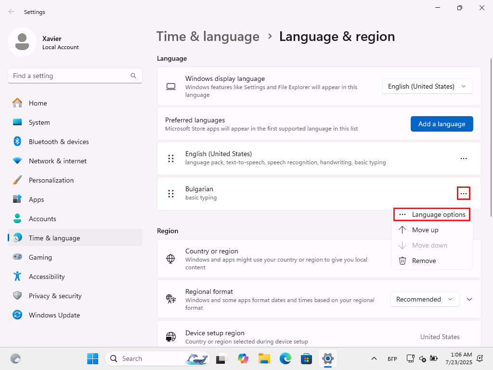Click the Regional format translate icon

pos(171,299)
